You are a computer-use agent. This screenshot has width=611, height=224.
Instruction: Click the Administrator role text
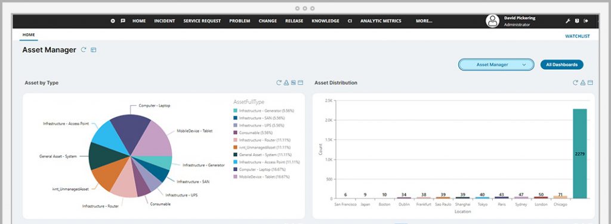click(517, 24)
